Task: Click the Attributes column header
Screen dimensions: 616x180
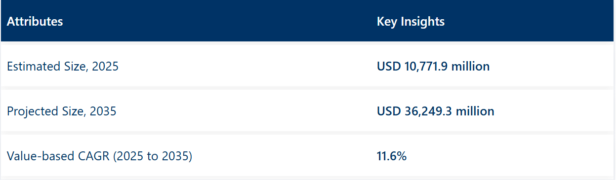Action: click(35, 22)
